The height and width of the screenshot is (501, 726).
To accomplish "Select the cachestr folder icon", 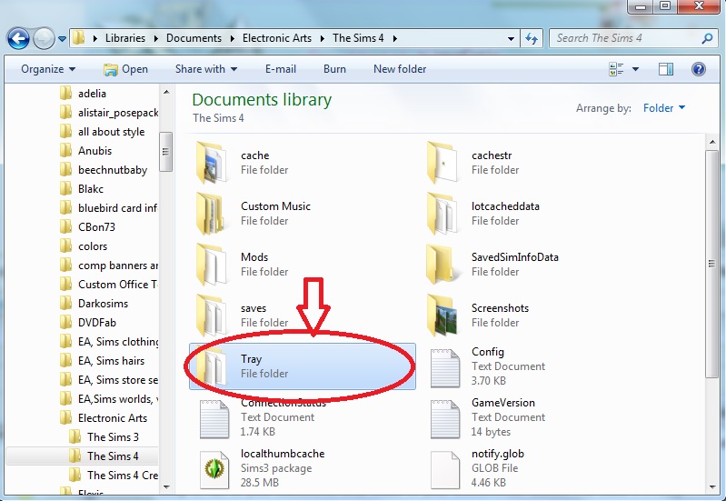I will click(x=443, y=163).
